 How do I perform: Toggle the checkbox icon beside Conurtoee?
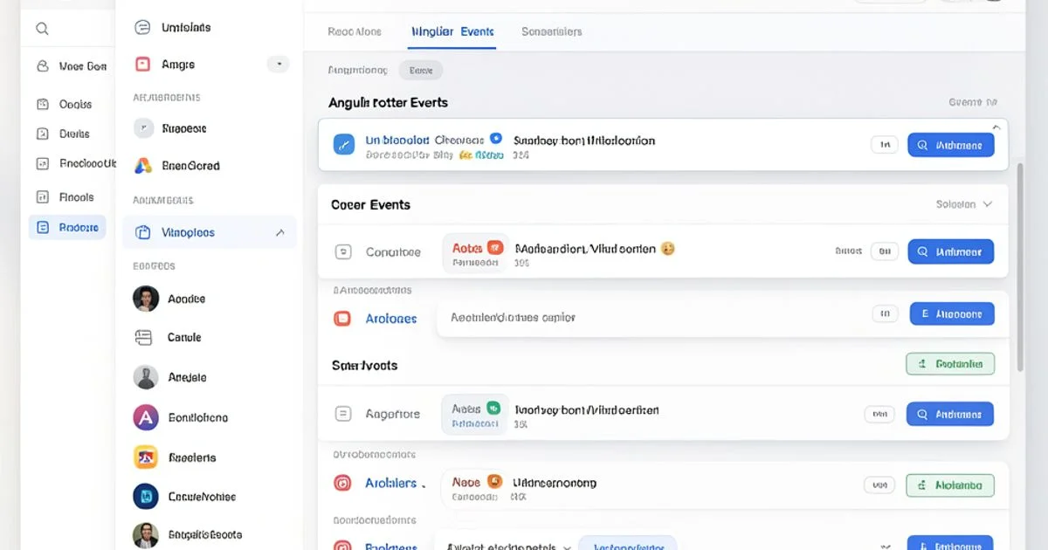click(x=343, y=252)
